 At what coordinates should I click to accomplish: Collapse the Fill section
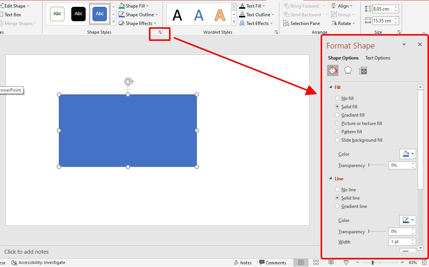point(330,87)
